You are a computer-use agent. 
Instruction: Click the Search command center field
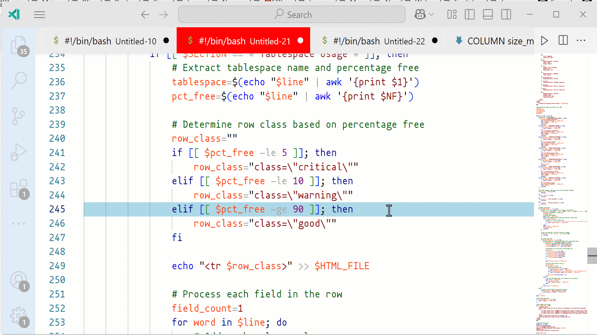point(292,15)
